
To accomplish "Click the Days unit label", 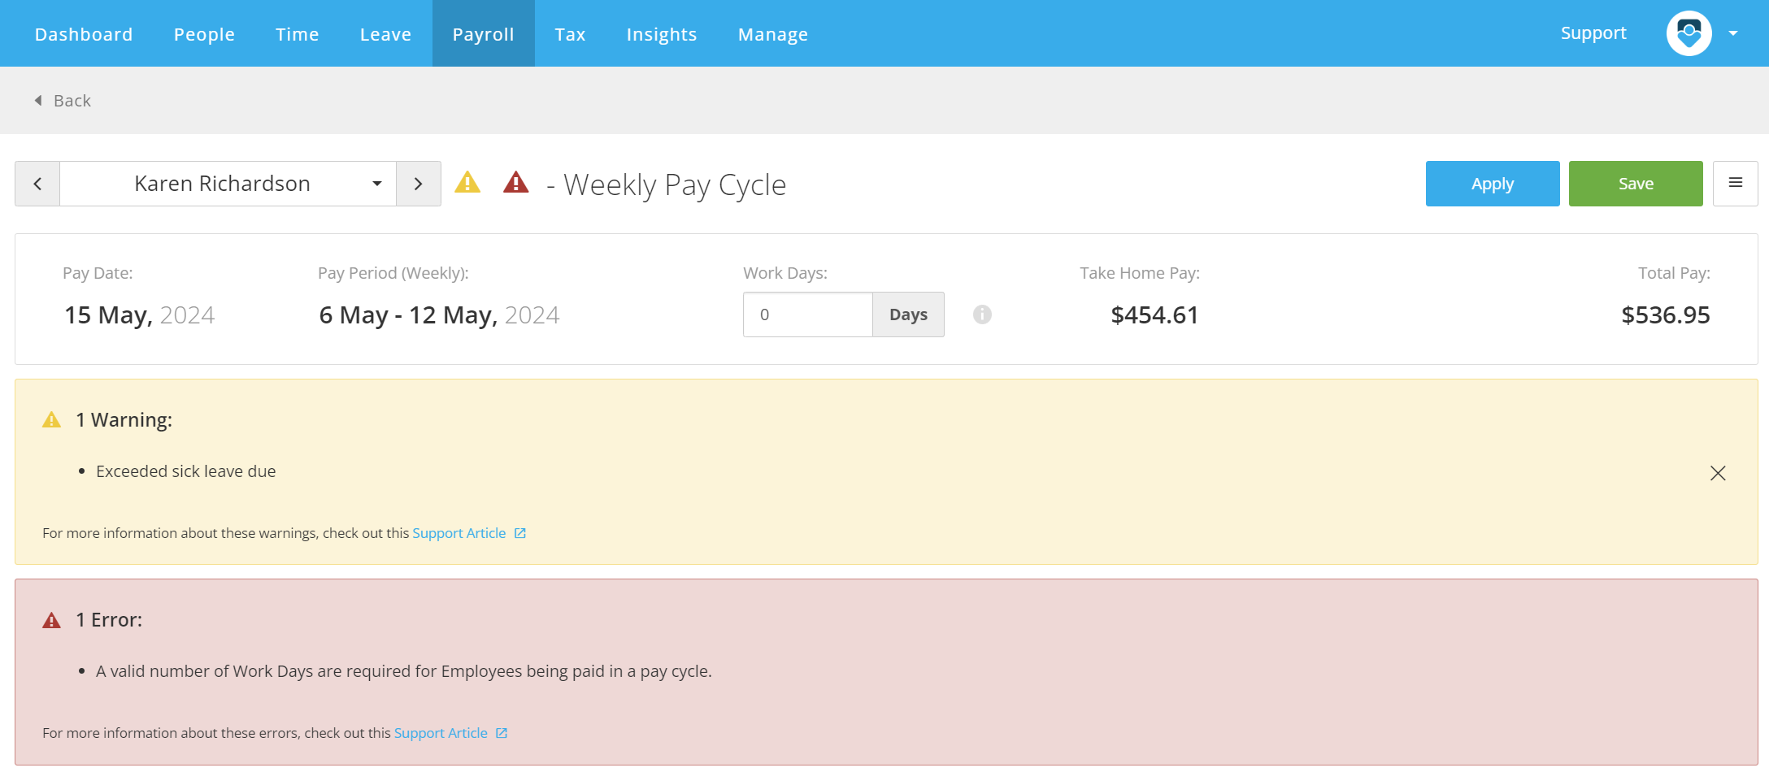I will (x=908, y=314).
